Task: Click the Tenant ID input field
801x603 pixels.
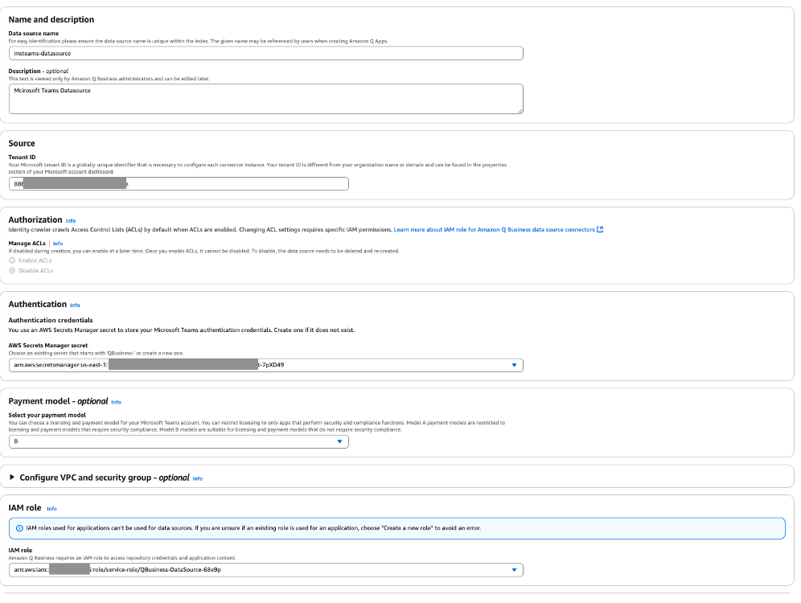Action: click(x=179, y=184)
